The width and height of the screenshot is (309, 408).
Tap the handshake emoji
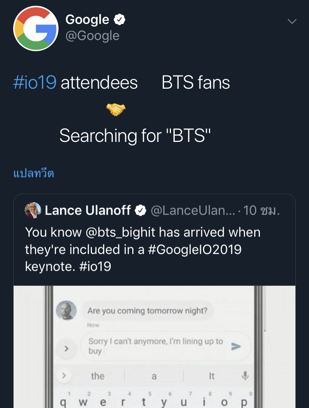click(116, 110)
